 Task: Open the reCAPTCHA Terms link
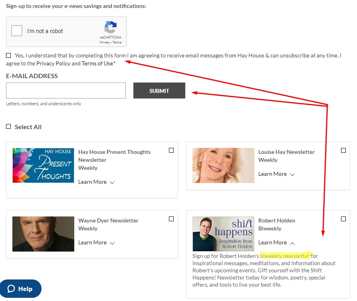click(117, 43)
